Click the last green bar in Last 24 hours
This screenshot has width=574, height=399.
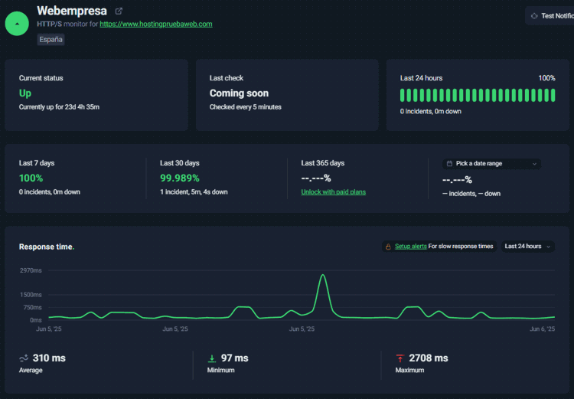coord(553,95)
